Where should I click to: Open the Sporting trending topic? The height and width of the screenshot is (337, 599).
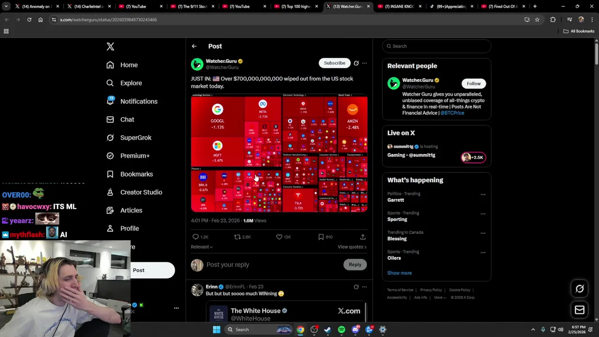click(397, 220)
